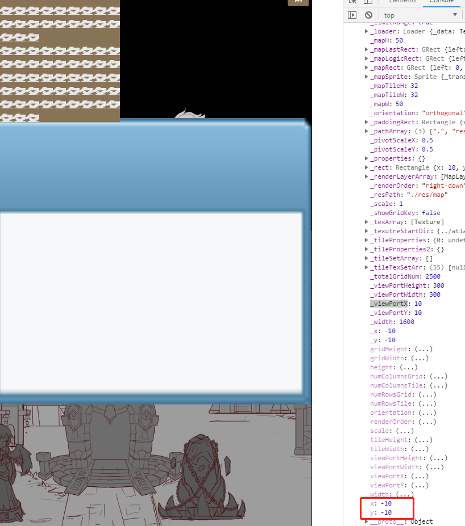
Task: Expand the _paddingRect Rectangle entry
Action: click(366, 122)
